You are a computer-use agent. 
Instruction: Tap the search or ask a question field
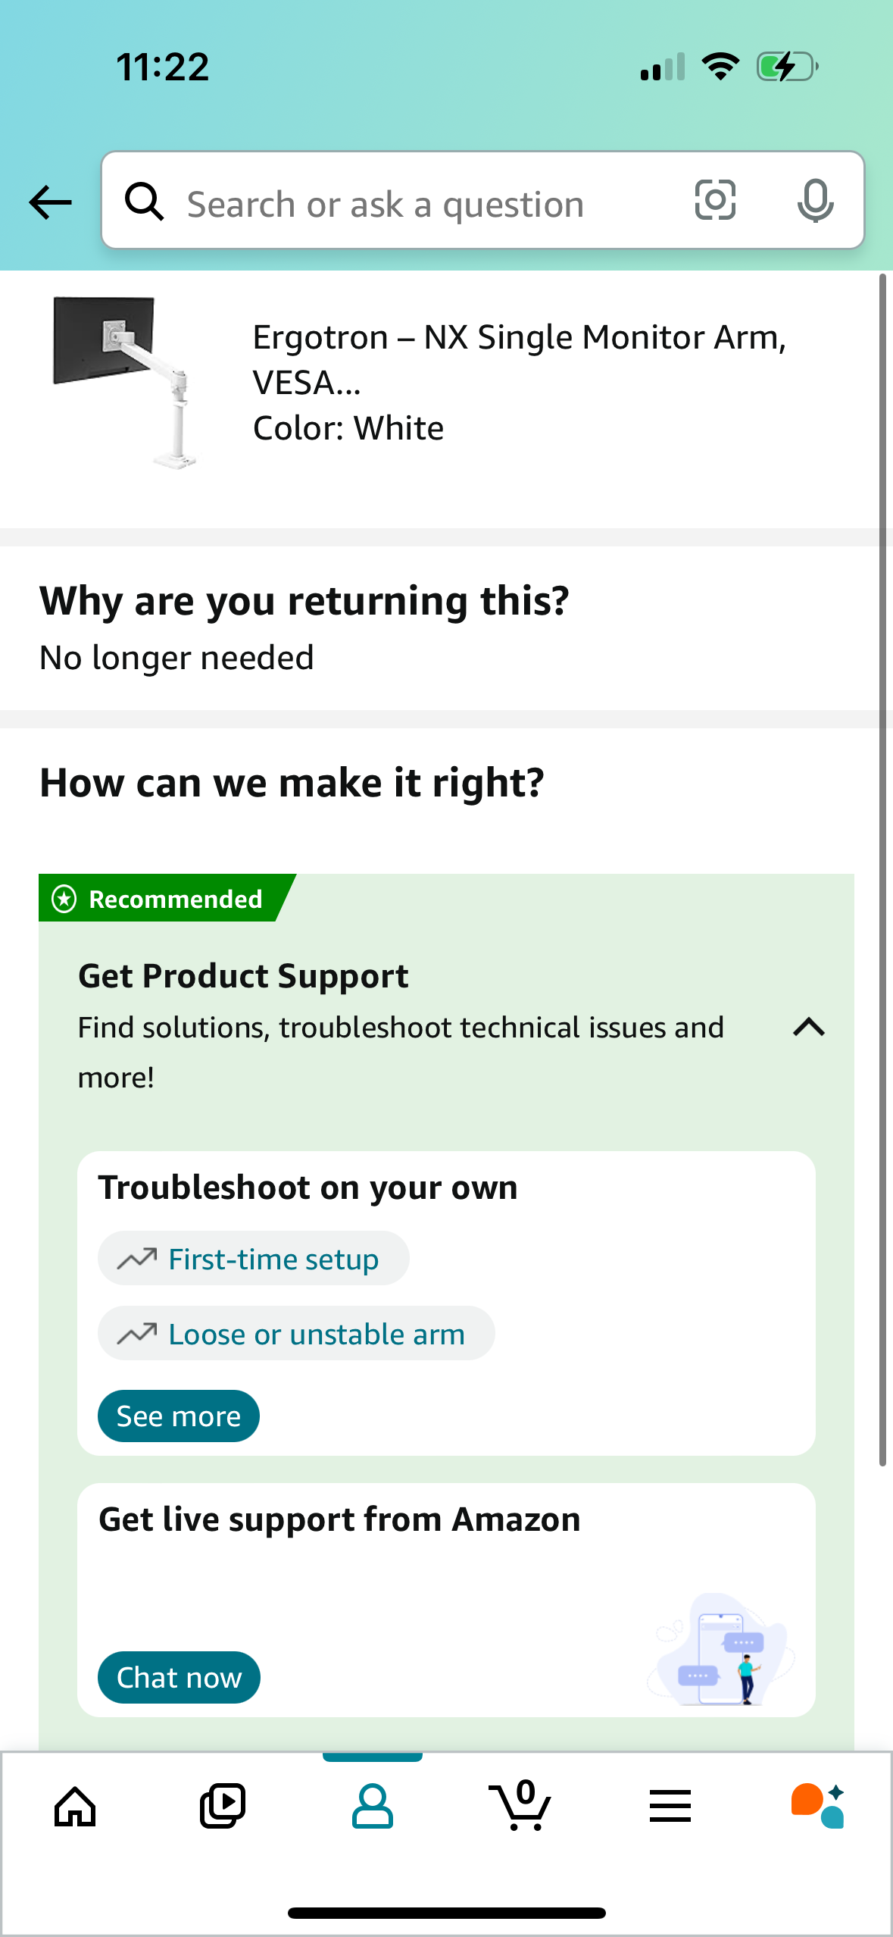[424, 201]
